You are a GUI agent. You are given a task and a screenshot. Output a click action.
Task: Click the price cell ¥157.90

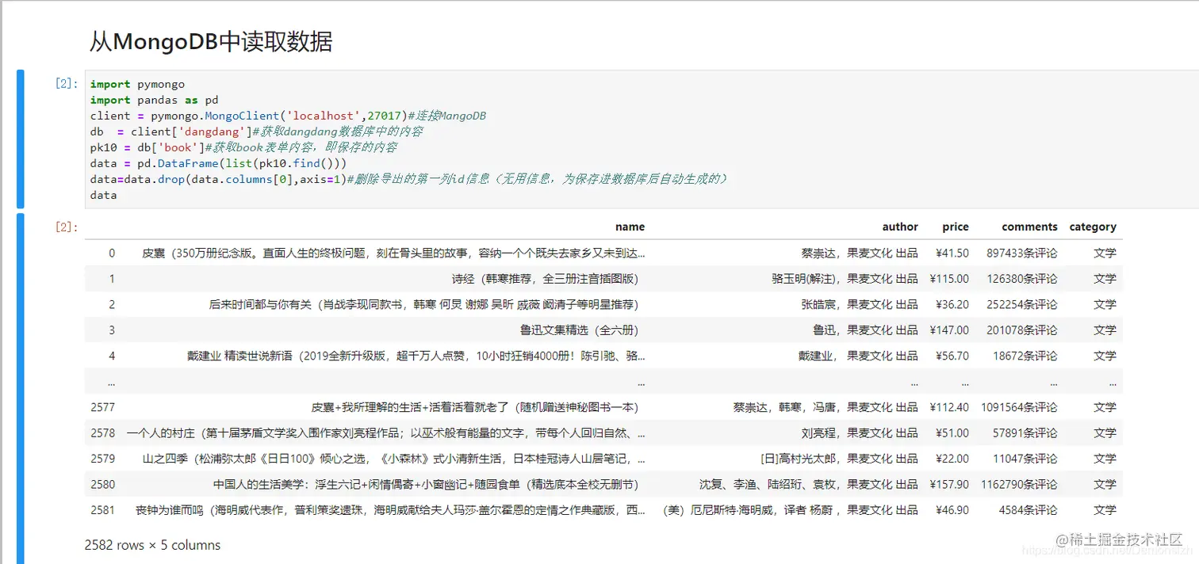click(x=949, y=484)
